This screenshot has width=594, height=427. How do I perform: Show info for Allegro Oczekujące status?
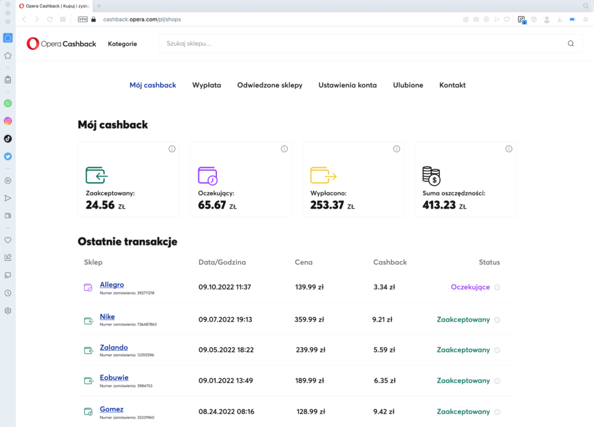point(497,287)
